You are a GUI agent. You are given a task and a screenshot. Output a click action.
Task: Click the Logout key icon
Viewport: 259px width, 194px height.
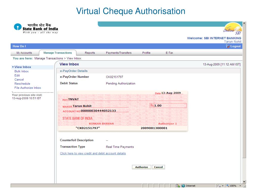click(x=228, y=46)
